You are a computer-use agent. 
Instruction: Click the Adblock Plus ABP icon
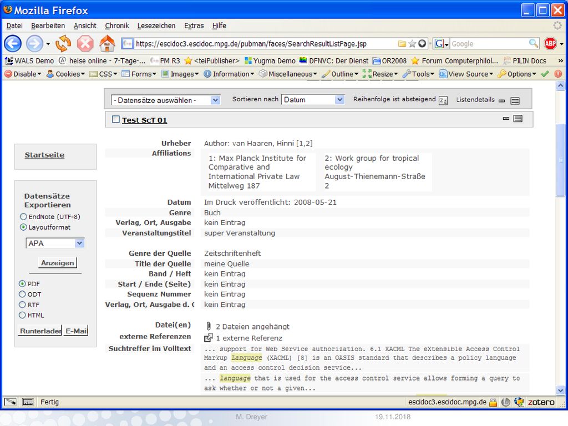(x=550, y=44)
